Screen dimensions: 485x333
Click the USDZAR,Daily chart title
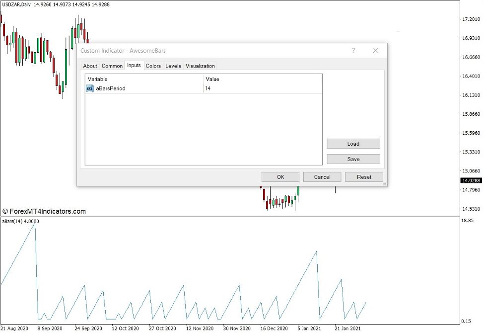(x=16, y=4)
